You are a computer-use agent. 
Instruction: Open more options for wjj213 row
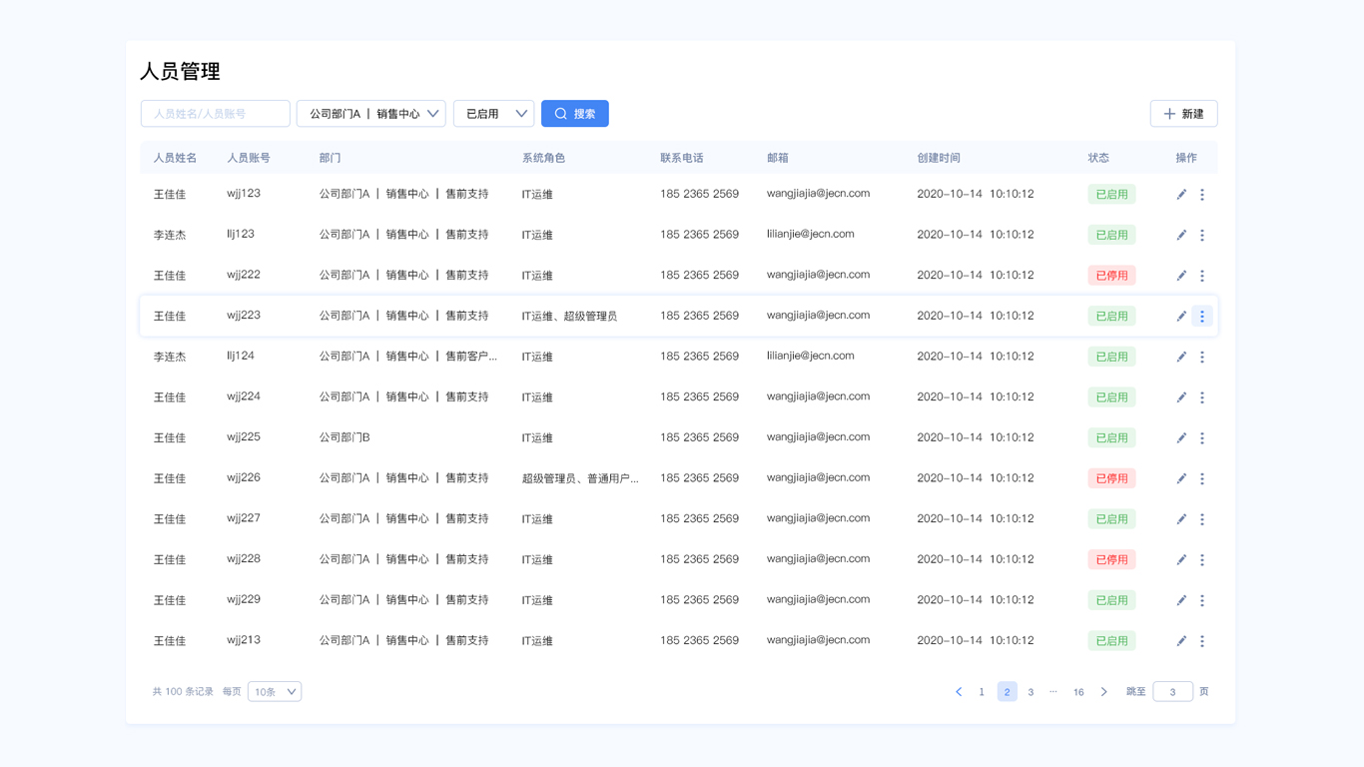[x=1202, y=641]
